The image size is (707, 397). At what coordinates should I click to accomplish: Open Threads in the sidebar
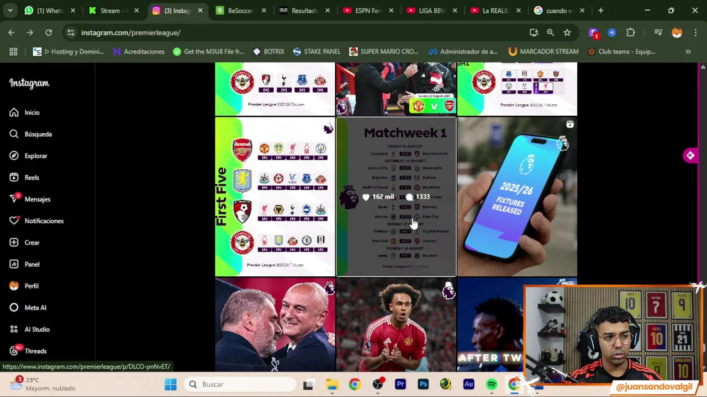click(x=28, y=351)
